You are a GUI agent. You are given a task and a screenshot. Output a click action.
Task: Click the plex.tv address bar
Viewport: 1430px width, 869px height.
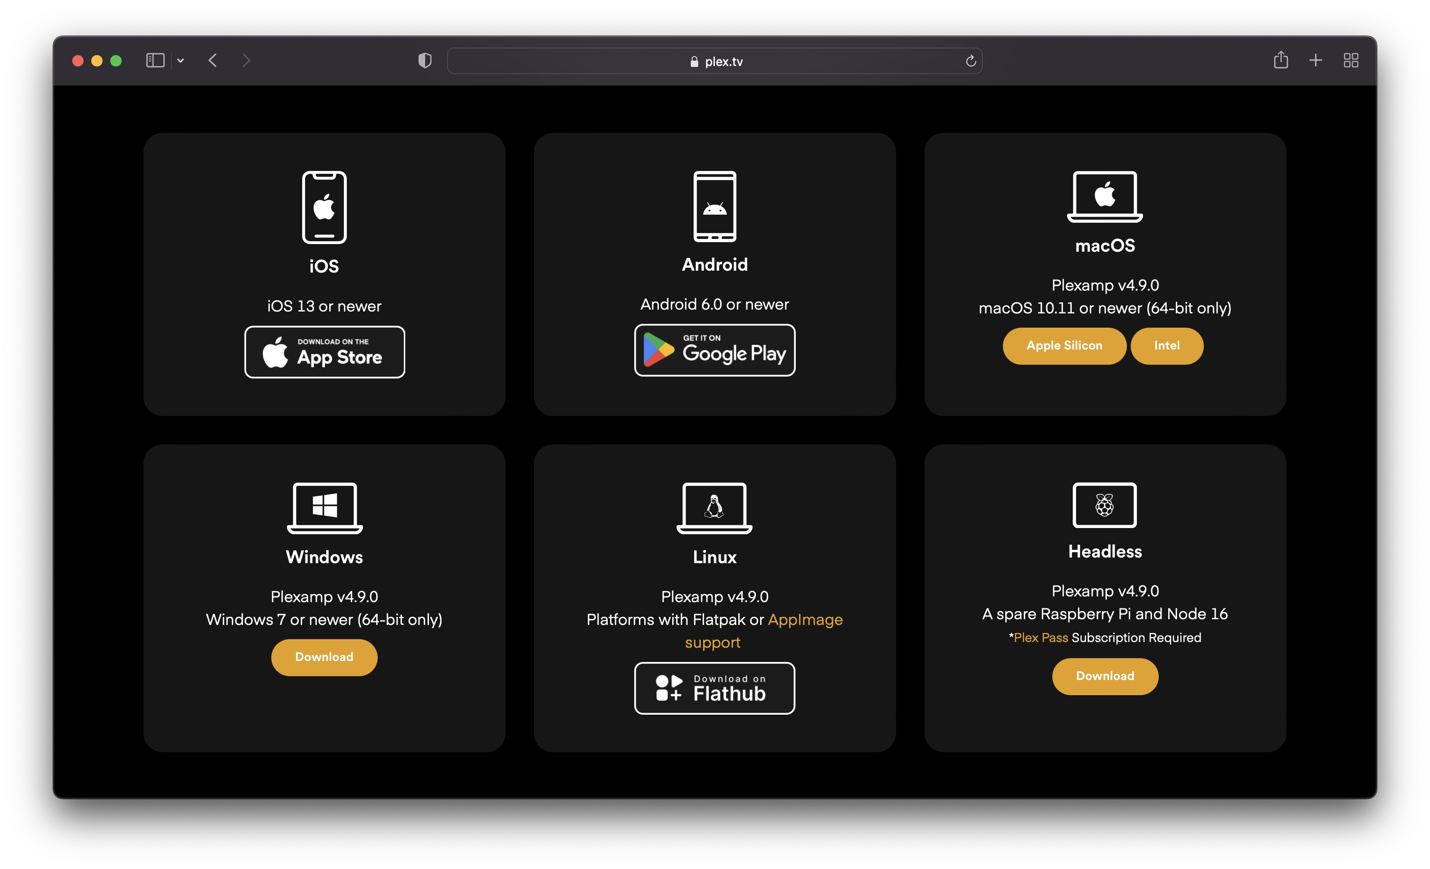click(715, 61)
